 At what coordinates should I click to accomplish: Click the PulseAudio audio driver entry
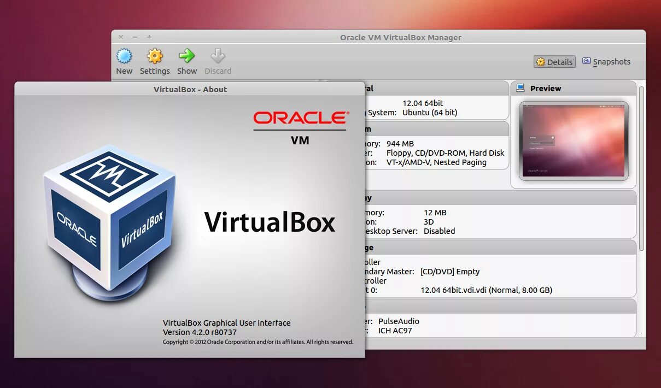click(399, 321)
